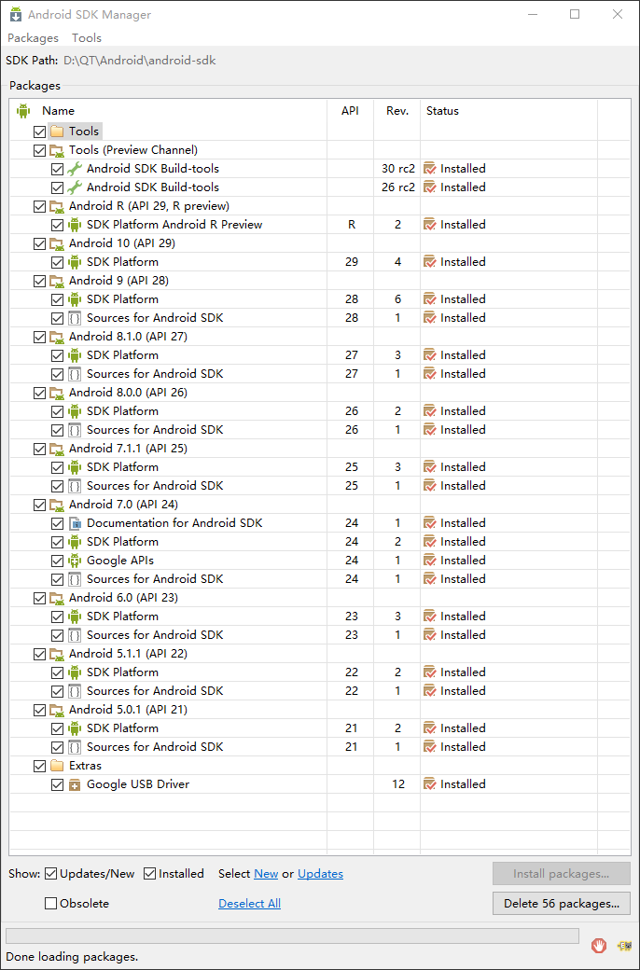The height and width of the screenshot is (970, 640).
Task: Maximize the Android SDK Manager window
Action: [575, 14]
